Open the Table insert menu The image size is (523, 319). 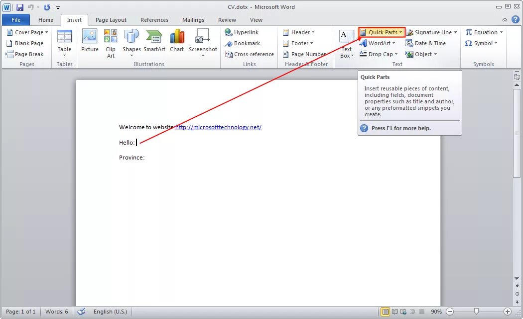64,43
